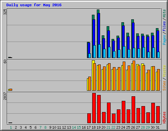Click day 19 on the x-axis
The width and height of the screenshot is (168, 131).
click(98, 127)
